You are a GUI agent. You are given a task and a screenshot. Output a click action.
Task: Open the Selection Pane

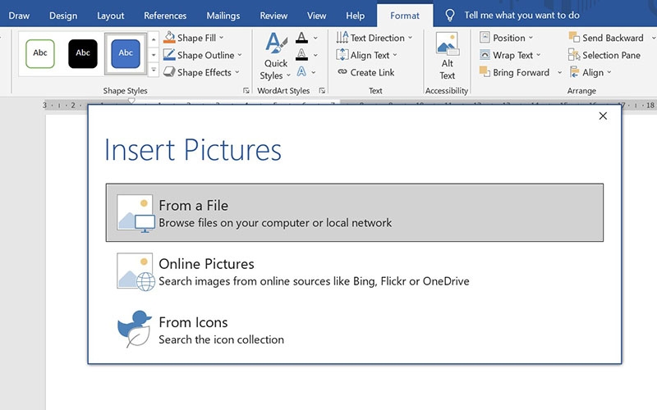[604, 55]
